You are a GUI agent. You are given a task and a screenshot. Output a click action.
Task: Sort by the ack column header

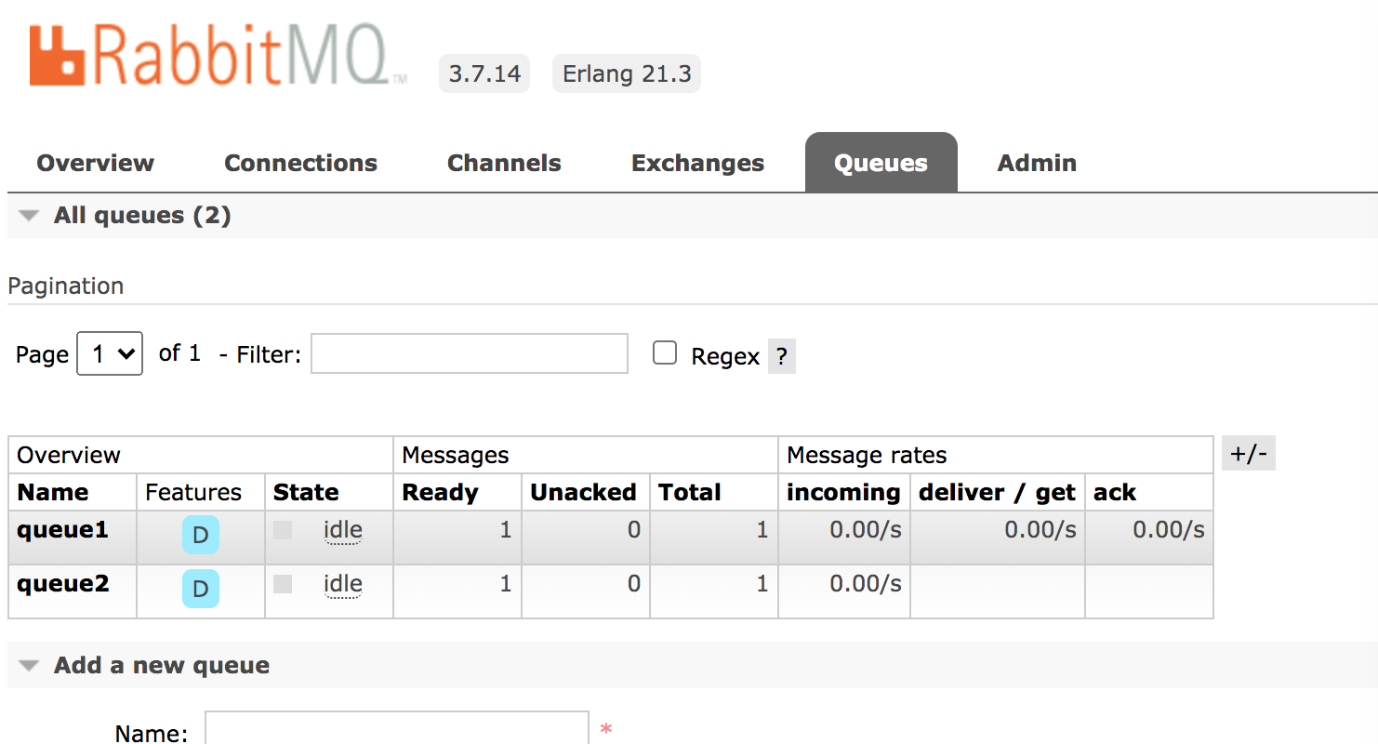(1115, 492)
